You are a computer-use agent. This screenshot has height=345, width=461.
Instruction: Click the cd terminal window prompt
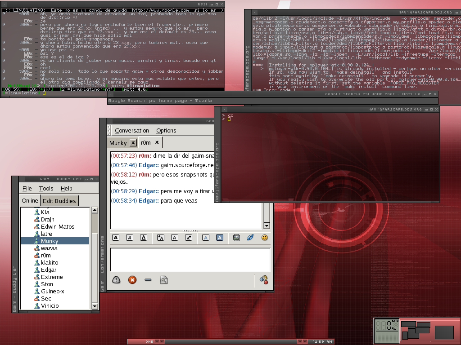(x=229, y=119)
